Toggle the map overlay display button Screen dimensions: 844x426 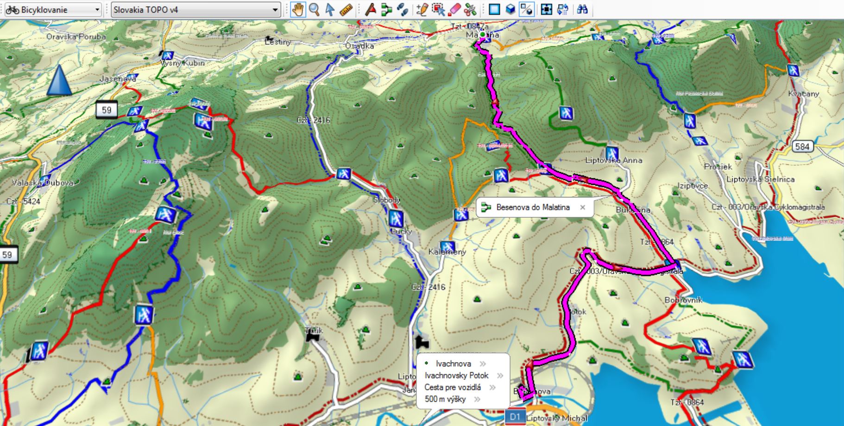click(x=526, y=9)
